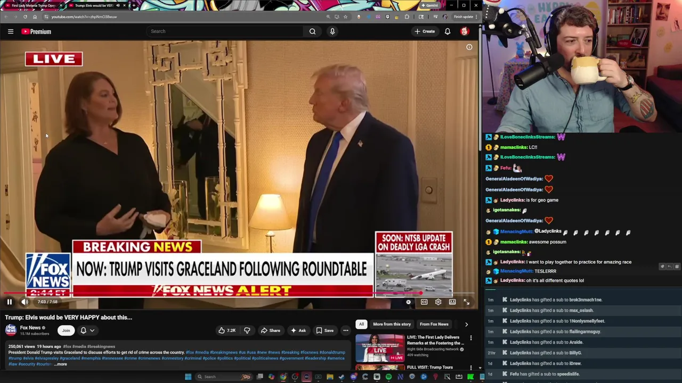682x383 pixels.
Task: Show the video info card icon
Action: (469, 47)
